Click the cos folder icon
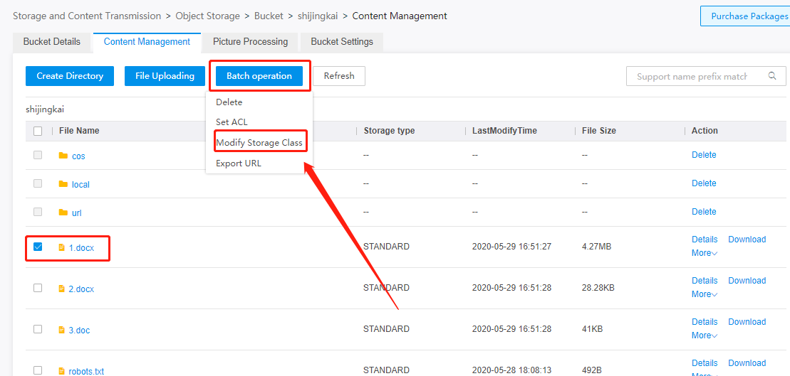 point(63,156)
